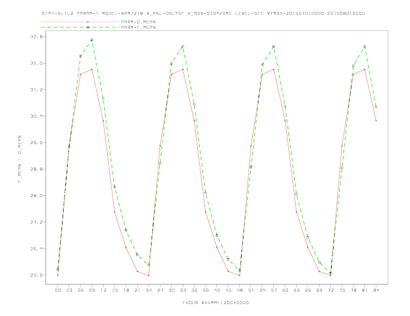
Task: Click the y-axis tick value 29.6
Action: [36, 143]
